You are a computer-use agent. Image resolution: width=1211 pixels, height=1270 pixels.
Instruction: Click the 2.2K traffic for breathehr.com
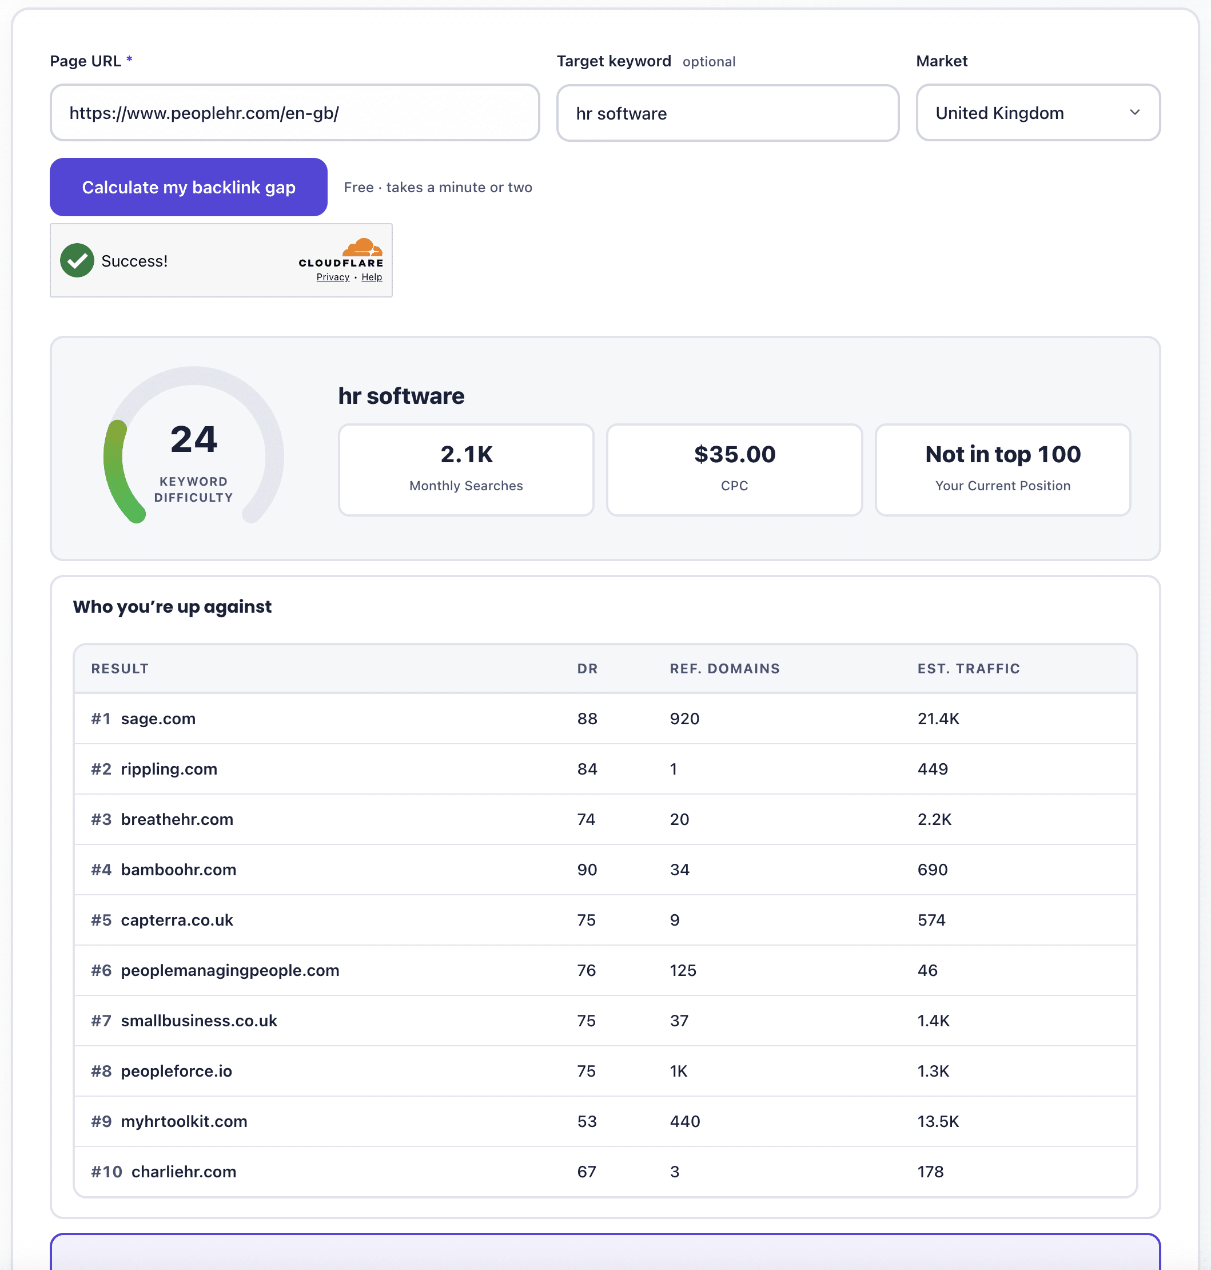click(935, 819)
